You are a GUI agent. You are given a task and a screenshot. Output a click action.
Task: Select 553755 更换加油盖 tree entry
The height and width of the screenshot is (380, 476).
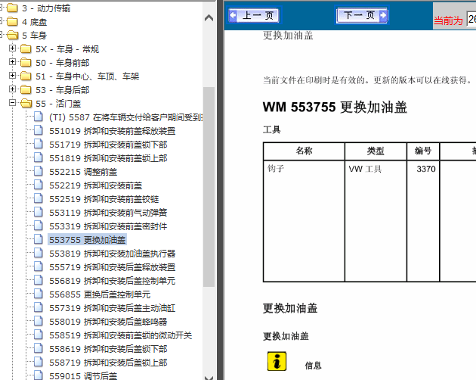tap(87, 240)
